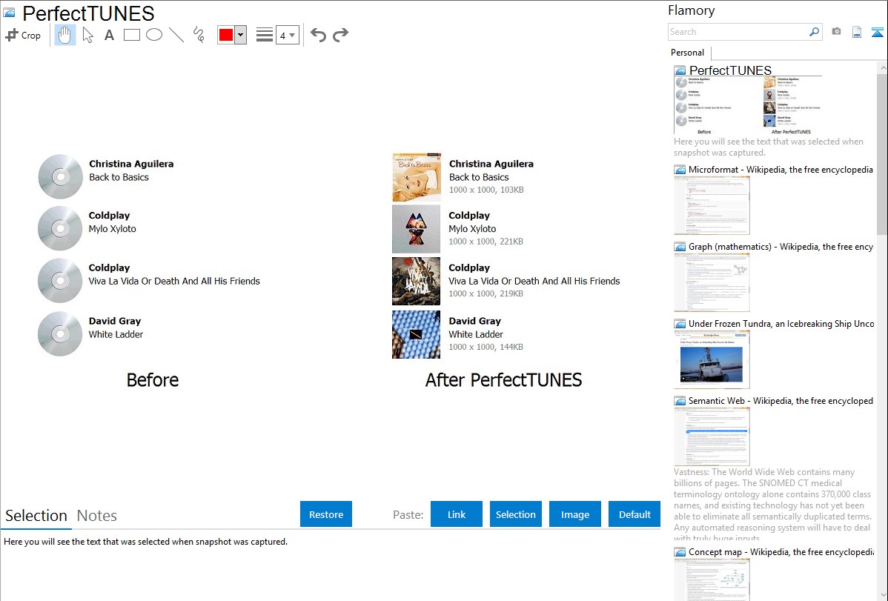Click the camera capture icon
This screenshot has width=888, height=601.
click(x=836, y=32)
